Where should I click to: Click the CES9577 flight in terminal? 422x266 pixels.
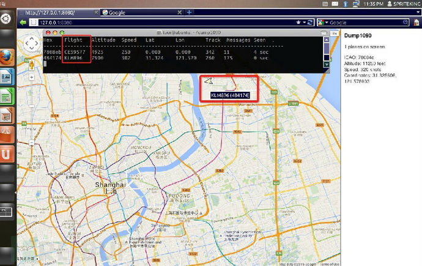click(75, 52)
